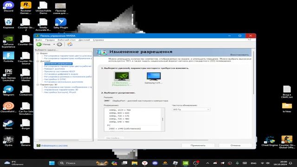Click the grey Forward arrow toolbar button

coord(59,45)
